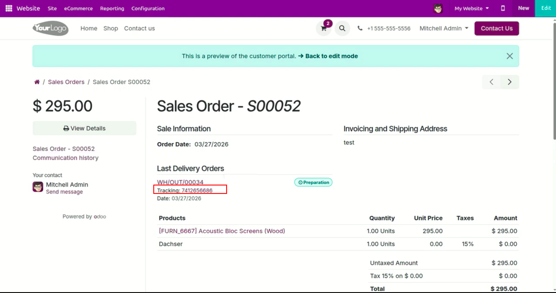This screenshot has width=556, height=293.
Task: Open the Reporting menu
Action: tap(112, 8)
